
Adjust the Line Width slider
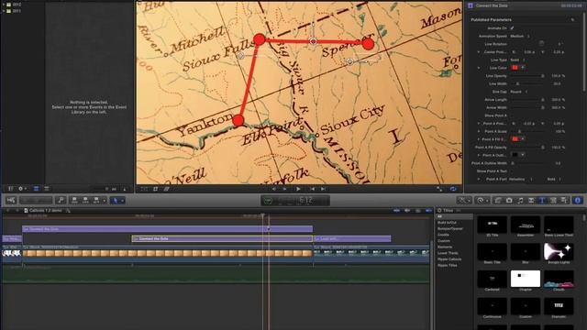[527, 83]
